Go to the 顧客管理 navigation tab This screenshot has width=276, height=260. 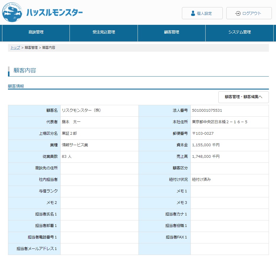tap(172, 32)
